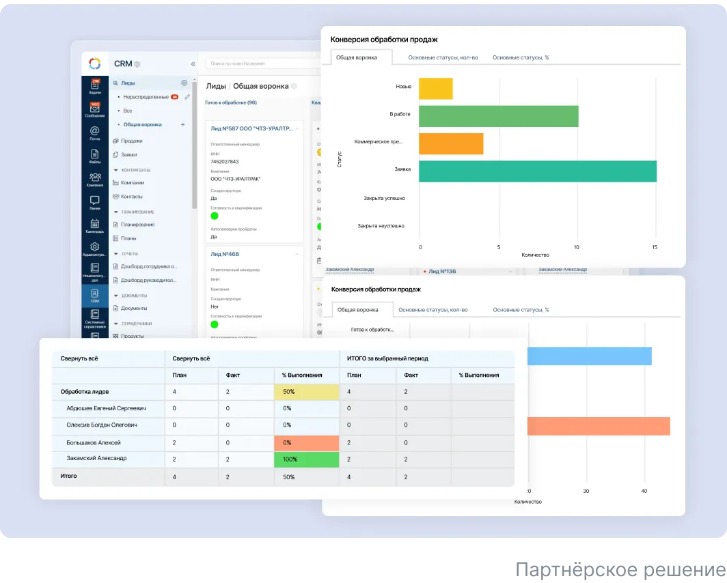Click settings gear next to Лиды
The image size is (727, 583).
pyautogui.click(x=184, y=83)
